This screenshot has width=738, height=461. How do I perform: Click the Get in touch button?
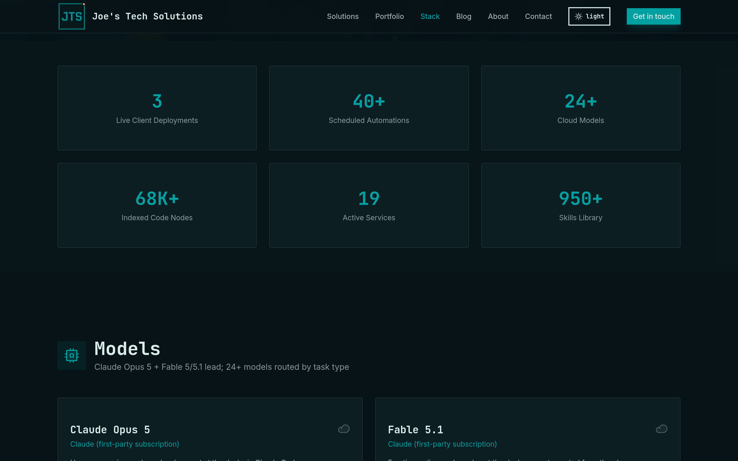click(653, 16)
